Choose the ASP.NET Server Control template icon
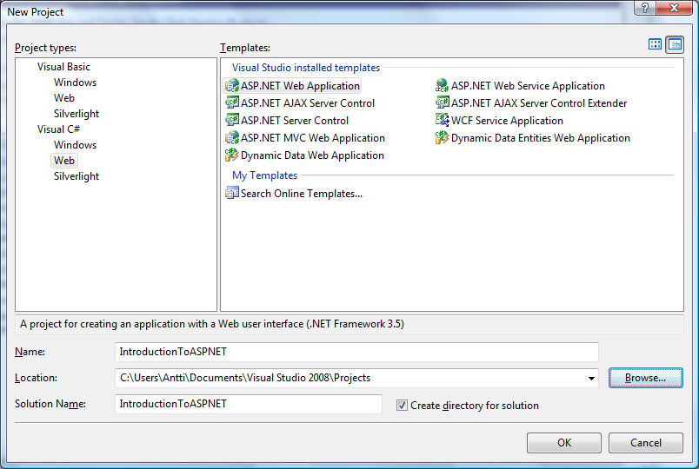This screenshot has width=699, height=469. pos(232,120)
